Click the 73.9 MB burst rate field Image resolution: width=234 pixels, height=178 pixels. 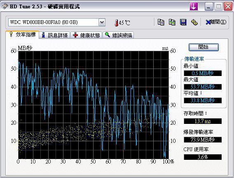coord(203,140)
